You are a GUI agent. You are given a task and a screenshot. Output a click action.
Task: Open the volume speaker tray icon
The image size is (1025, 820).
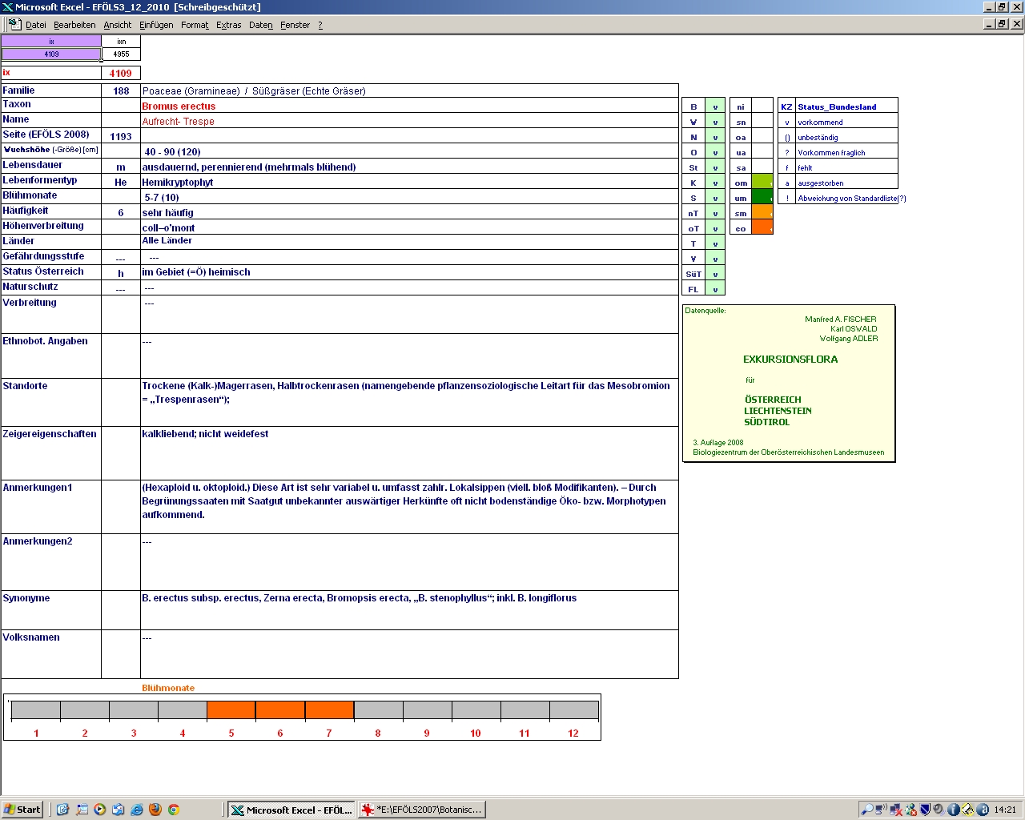(x=939, y=810)
